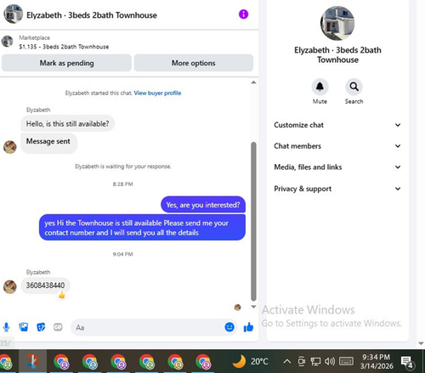
Task: Show hidden system tray icons chevron
Action: [x=287, y=361]
